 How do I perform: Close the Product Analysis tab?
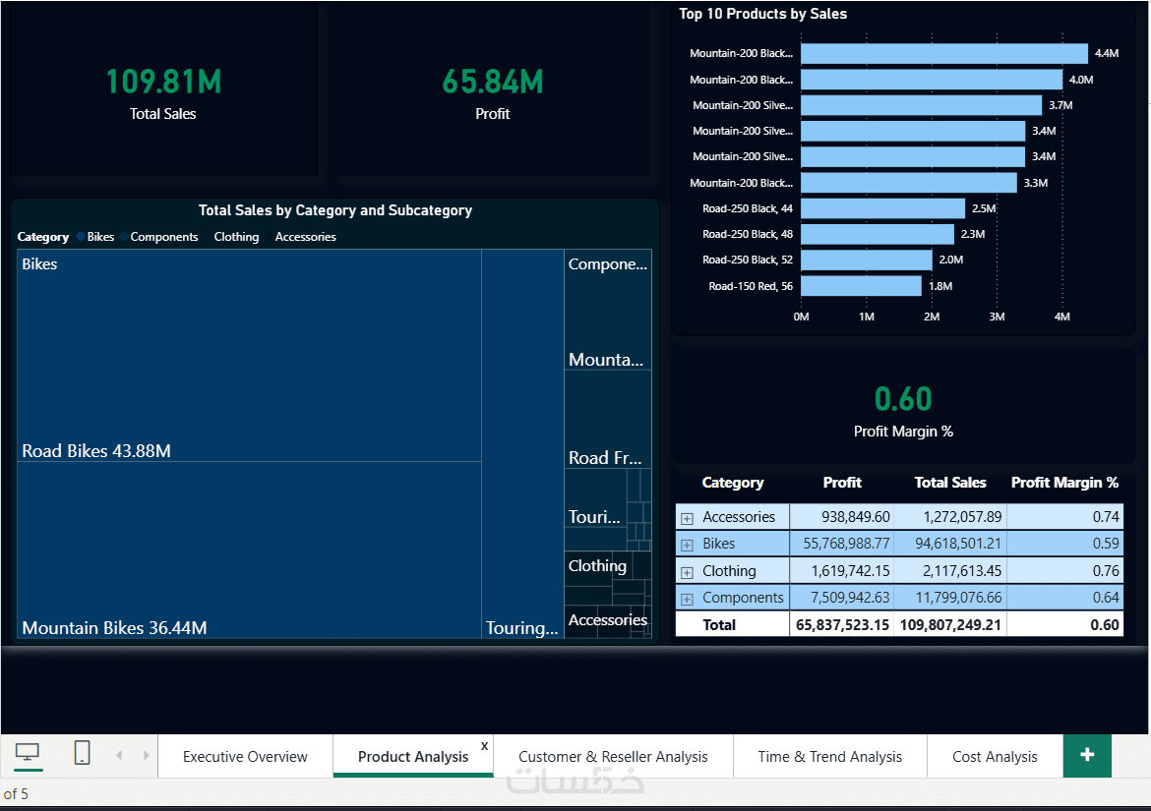coord(484,746)
